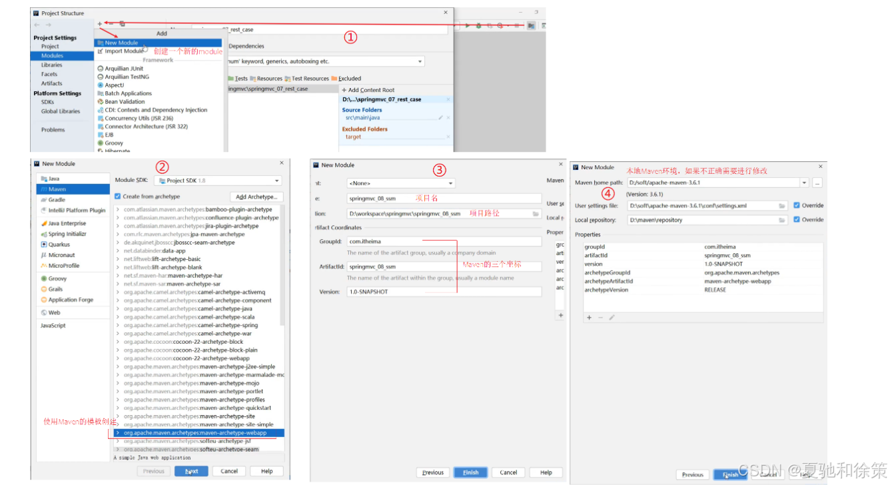
Task: Expand the maven-archetype-webapp archetype row
Action: tap(119, 433)
